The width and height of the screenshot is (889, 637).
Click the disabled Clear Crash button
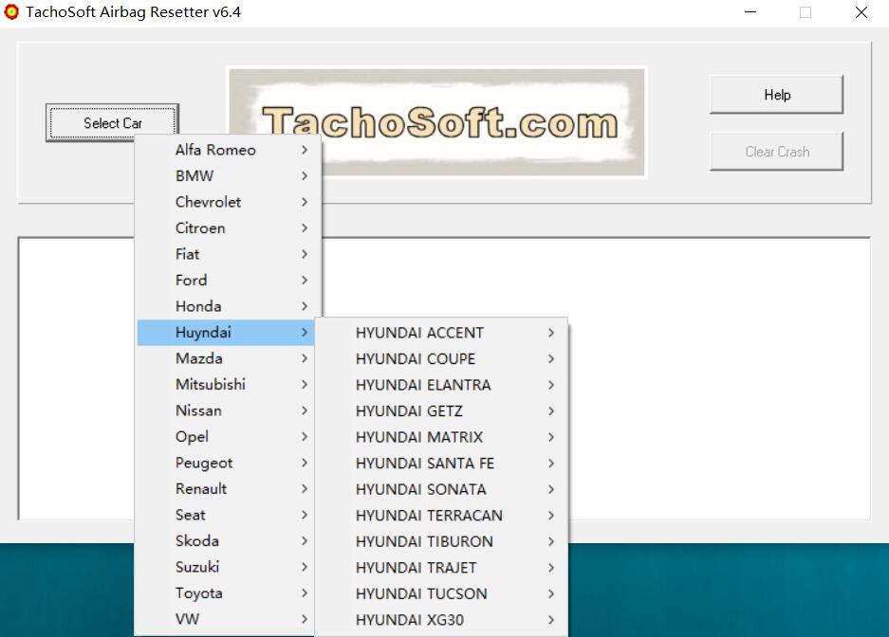(776, 151)
